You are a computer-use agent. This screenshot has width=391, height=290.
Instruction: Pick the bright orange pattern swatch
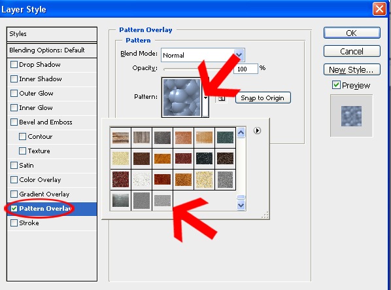point(162,158)
